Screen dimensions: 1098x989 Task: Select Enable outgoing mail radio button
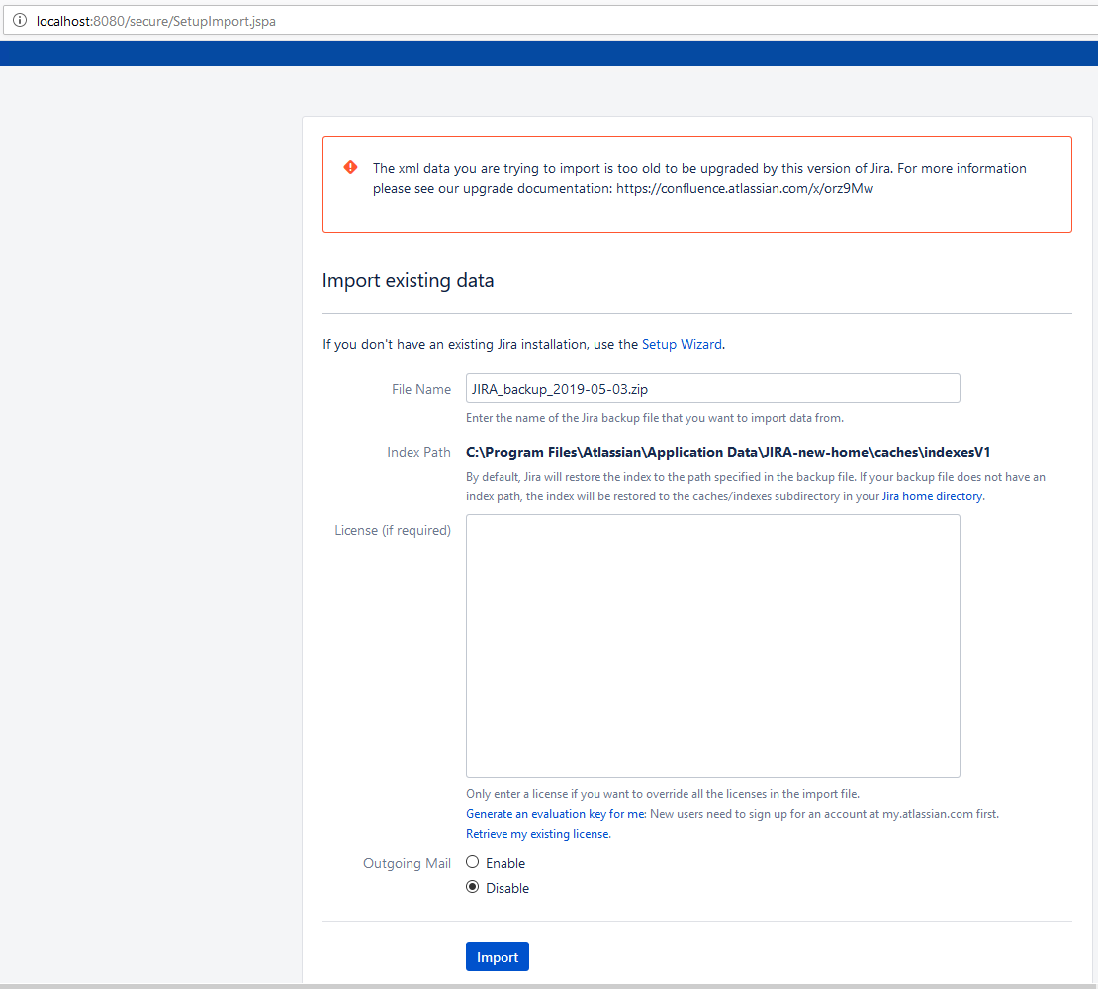(x=473, y=862)
